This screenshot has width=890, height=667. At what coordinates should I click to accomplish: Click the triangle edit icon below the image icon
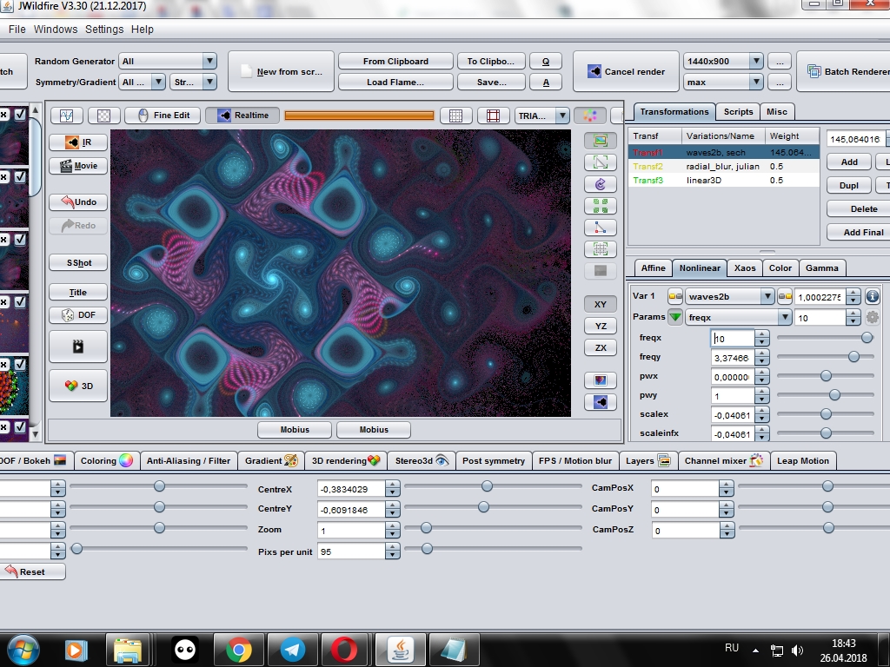(601, 162)
